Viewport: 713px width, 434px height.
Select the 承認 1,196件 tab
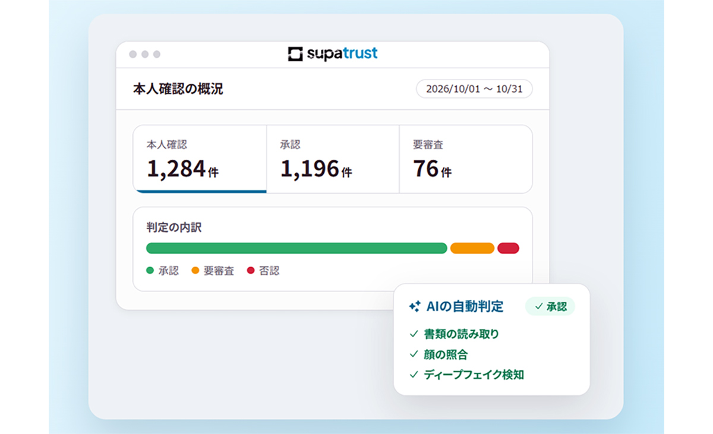[333, 159]
